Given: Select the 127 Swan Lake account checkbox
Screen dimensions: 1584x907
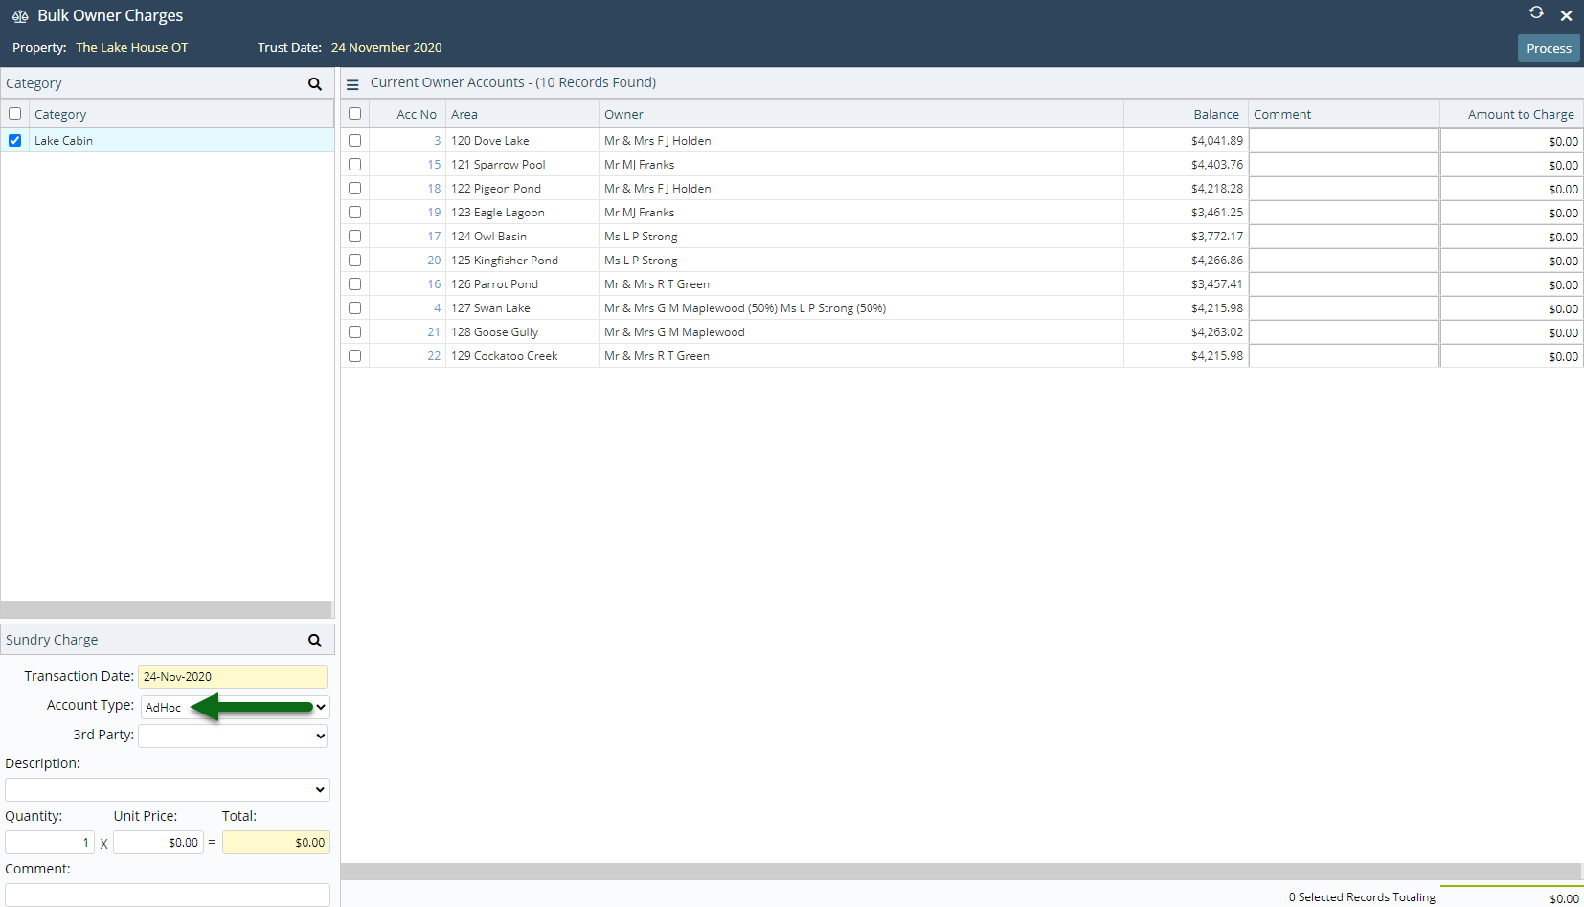Looking at the screenshot, I should 354,307.
